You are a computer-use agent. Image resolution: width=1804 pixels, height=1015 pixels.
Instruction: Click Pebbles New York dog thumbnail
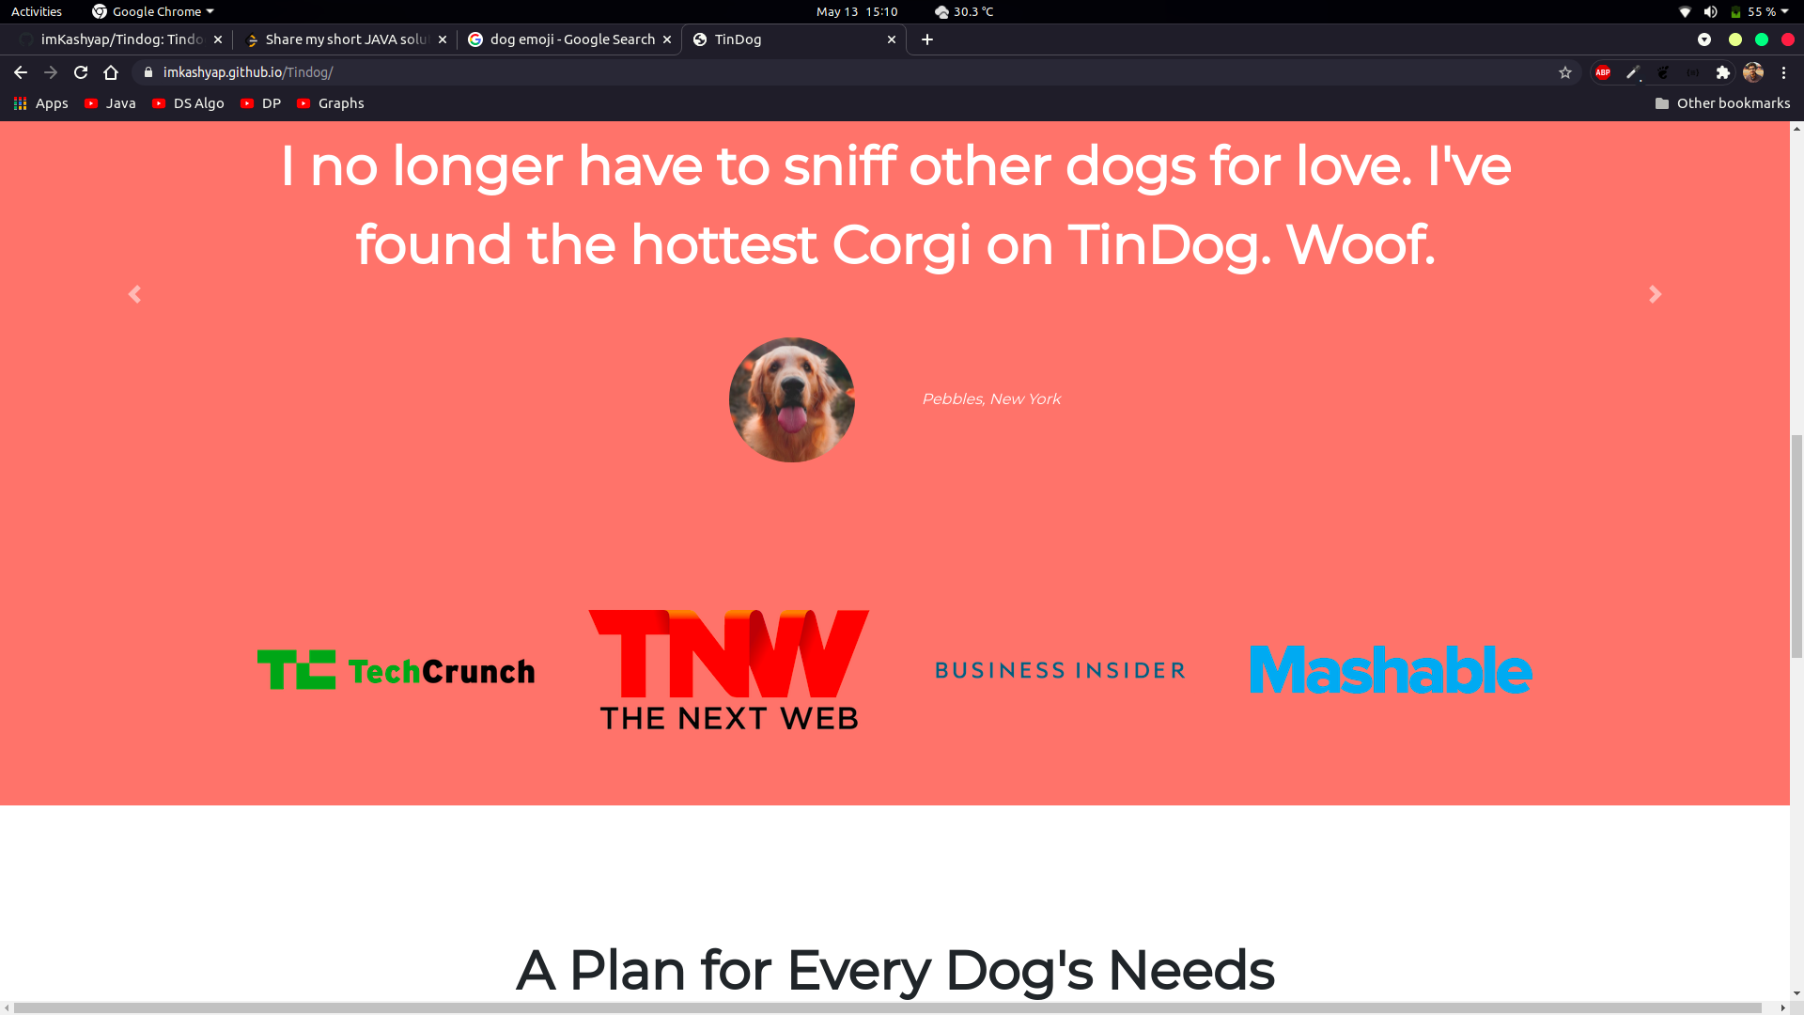[790, 398]
